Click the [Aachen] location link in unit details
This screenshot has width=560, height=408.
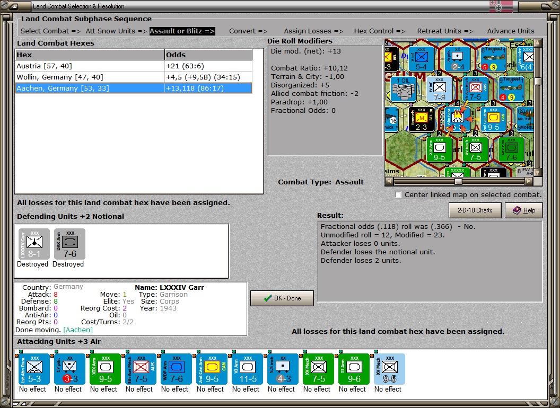[x=78, y=330]
